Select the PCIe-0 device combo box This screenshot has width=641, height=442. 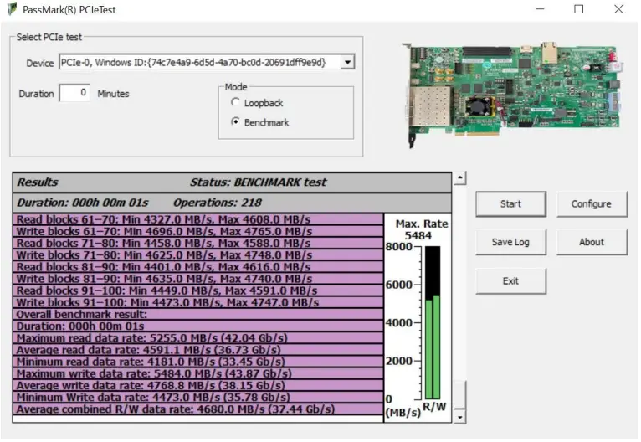tap(207, 63)
